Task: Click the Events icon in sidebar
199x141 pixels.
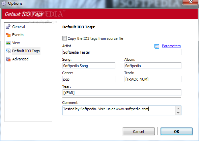Action: point(8,35)
